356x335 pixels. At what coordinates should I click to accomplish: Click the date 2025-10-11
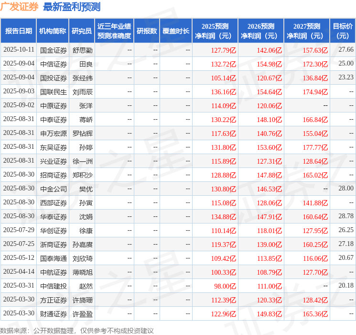pos(19,50)
